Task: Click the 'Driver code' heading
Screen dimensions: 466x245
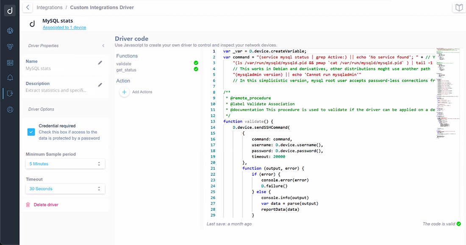Action: 131,38
